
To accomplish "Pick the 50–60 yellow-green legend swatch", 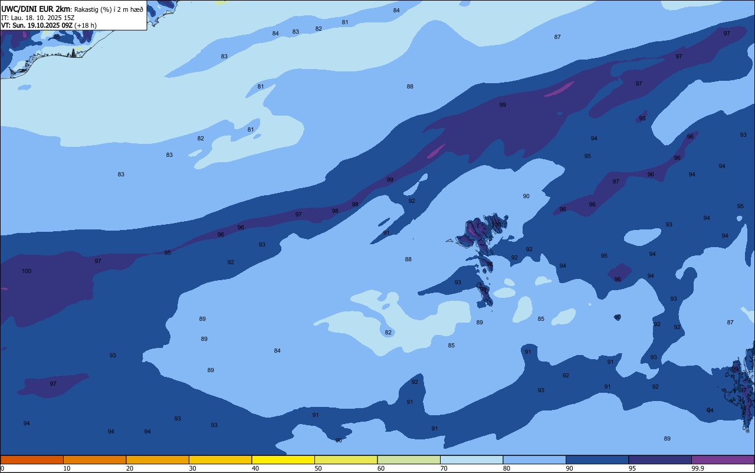I will coord(346,459).
